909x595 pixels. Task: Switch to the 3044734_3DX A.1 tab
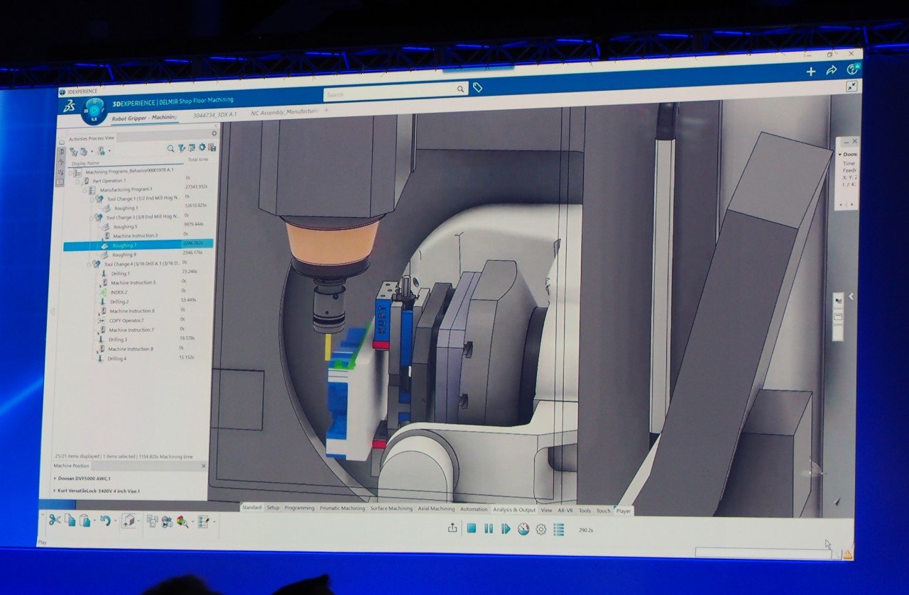214,114
